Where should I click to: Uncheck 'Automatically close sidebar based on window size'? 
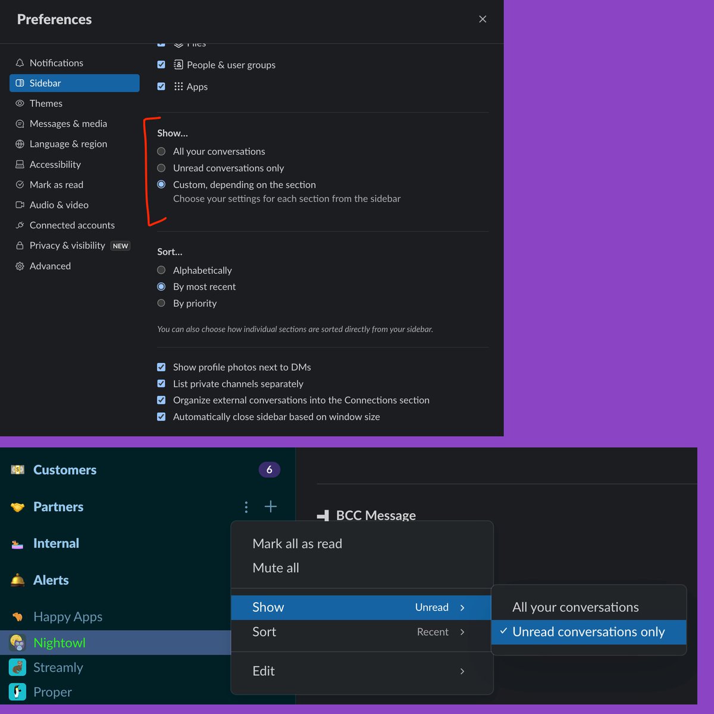[x=161, y=416]
